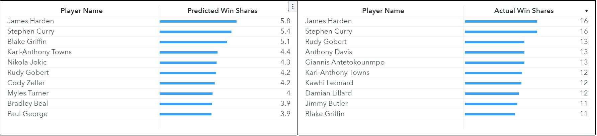
Task: Open the three-dot options menu
Action: tap(292, 6)
